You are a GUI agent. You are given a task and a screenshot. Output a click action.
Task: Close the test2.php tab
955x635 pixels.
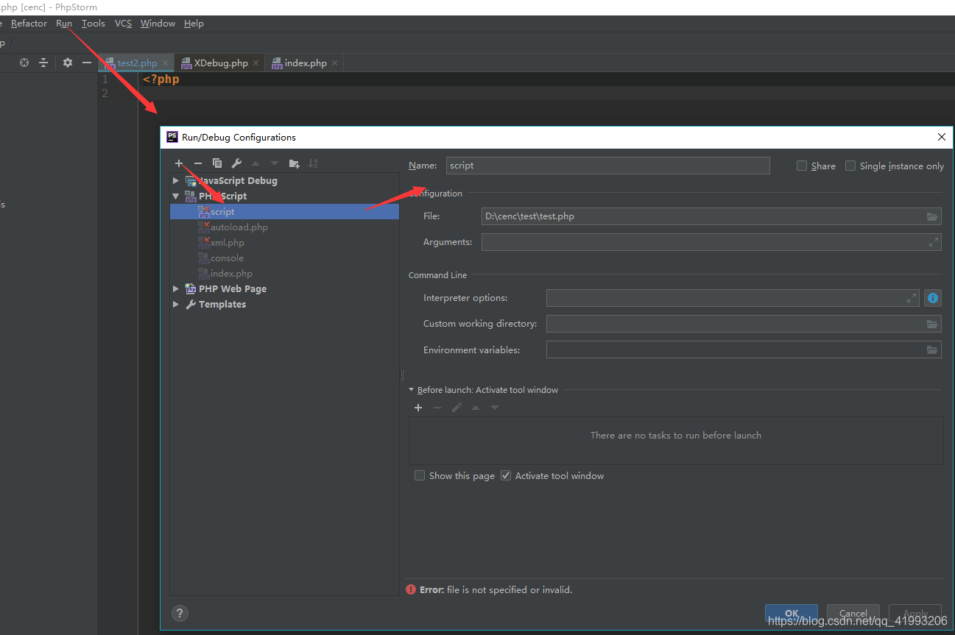click(166, 63)
